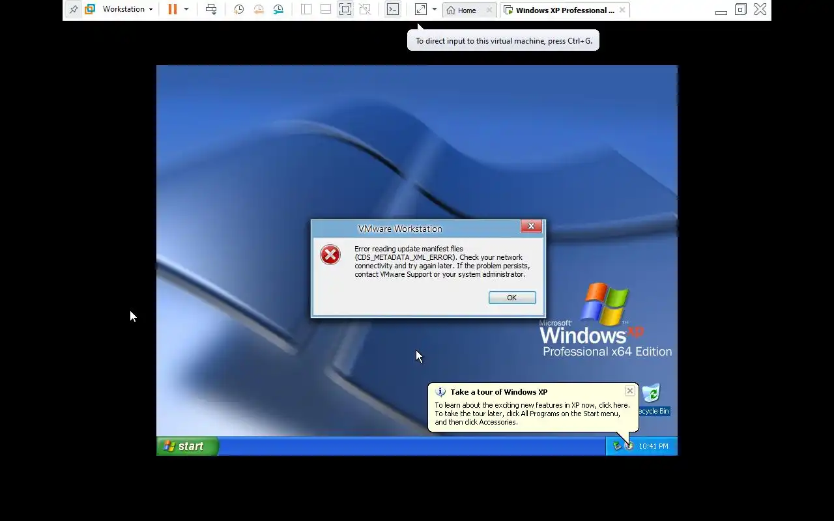
Task: Open the console view icon
Action: point(393,10)
